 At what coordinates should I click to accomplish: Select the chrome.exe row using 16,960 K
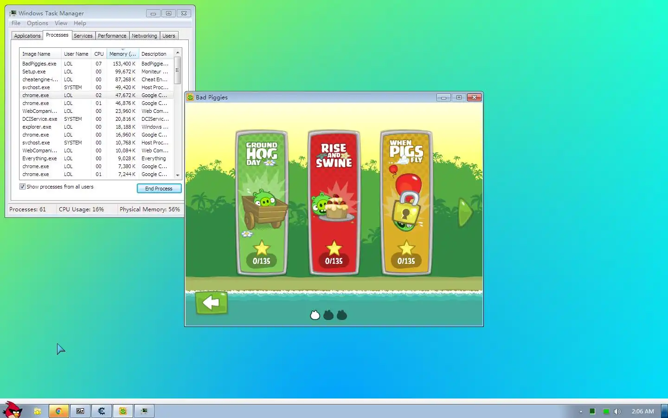click(96, 135)
